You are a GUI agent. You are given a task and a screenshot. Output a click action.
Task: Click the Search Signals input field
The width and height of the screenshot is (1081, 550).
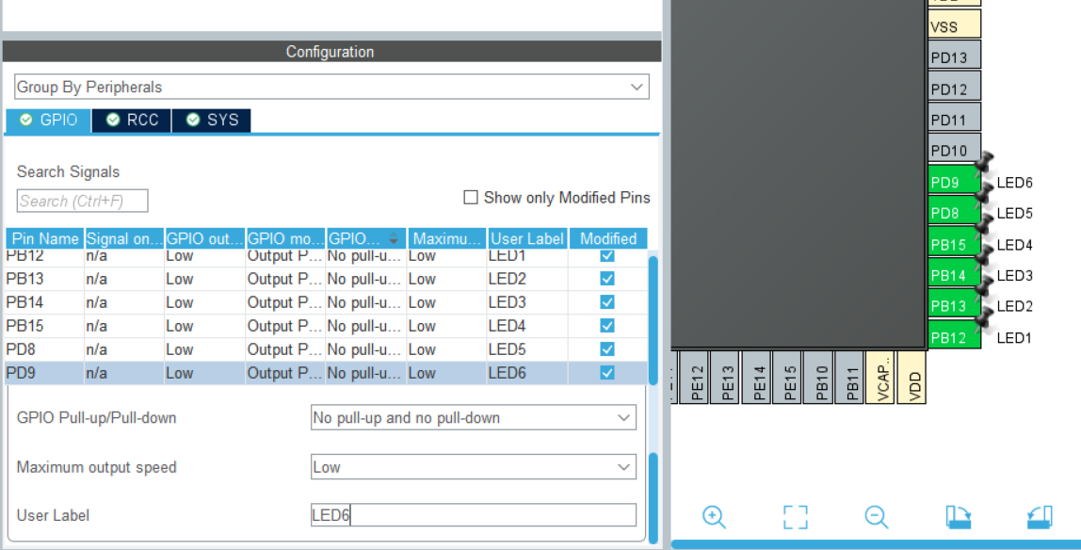(x=82, y=202)
